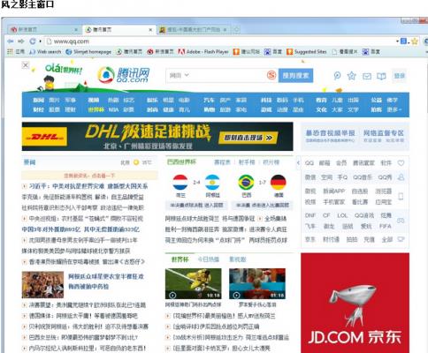428x353 pixels.
Task: Switch to the first browser tab
Action: coord(43,30)
